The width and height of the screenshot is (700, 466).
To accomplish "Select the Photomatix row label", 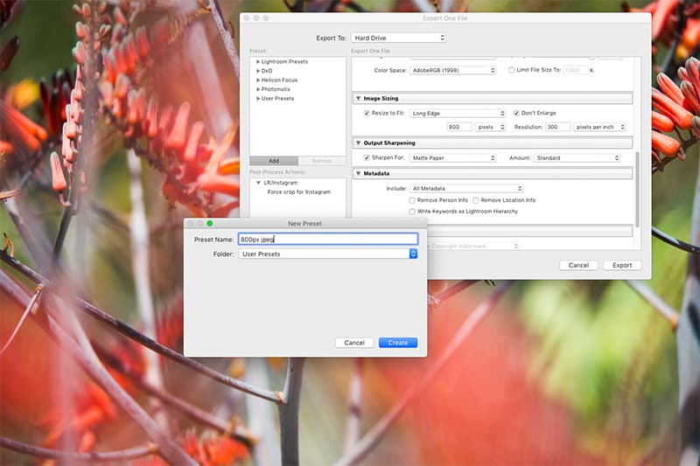I will pyautogui.click(x=276, y=89).
